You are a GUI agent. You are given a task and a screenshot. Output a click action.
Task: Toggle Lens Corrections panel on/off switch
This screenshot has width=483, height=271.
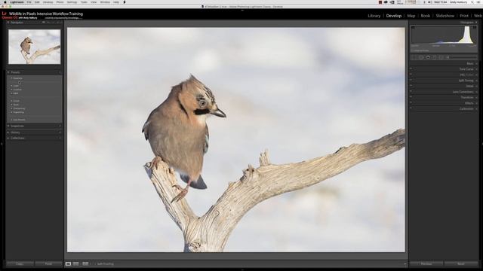click(x=411, y=92)
